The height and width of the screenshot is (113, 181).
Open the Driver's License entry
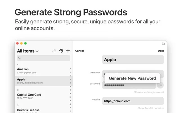click(x=42, y=110)
